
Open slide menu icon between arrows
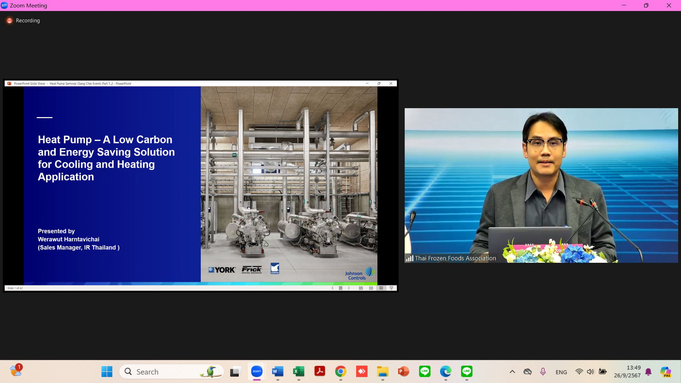[x=340, y=288]
